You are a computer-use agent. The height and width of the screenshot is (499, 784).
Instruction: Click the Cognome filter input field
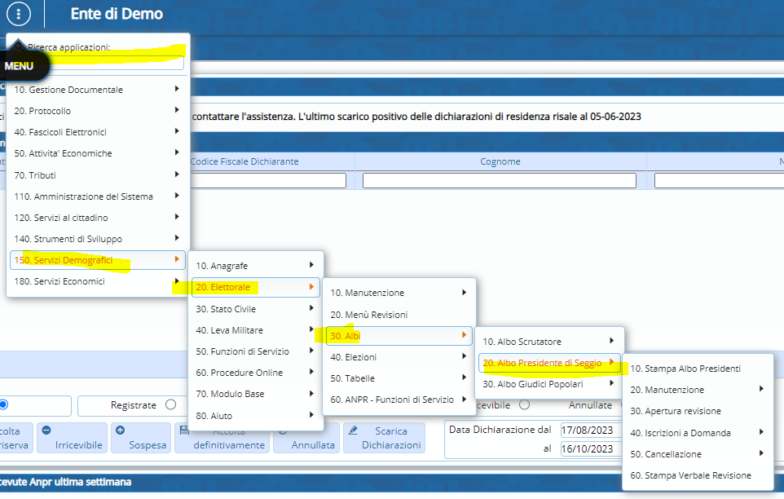500,181
